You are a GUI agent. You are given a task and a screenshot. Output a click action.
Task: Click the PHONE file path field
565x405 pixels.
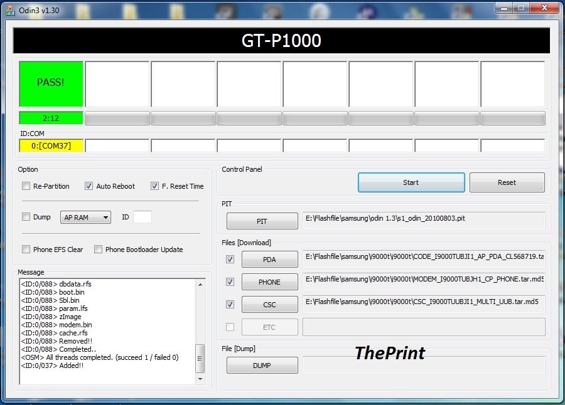click(424, 281)
